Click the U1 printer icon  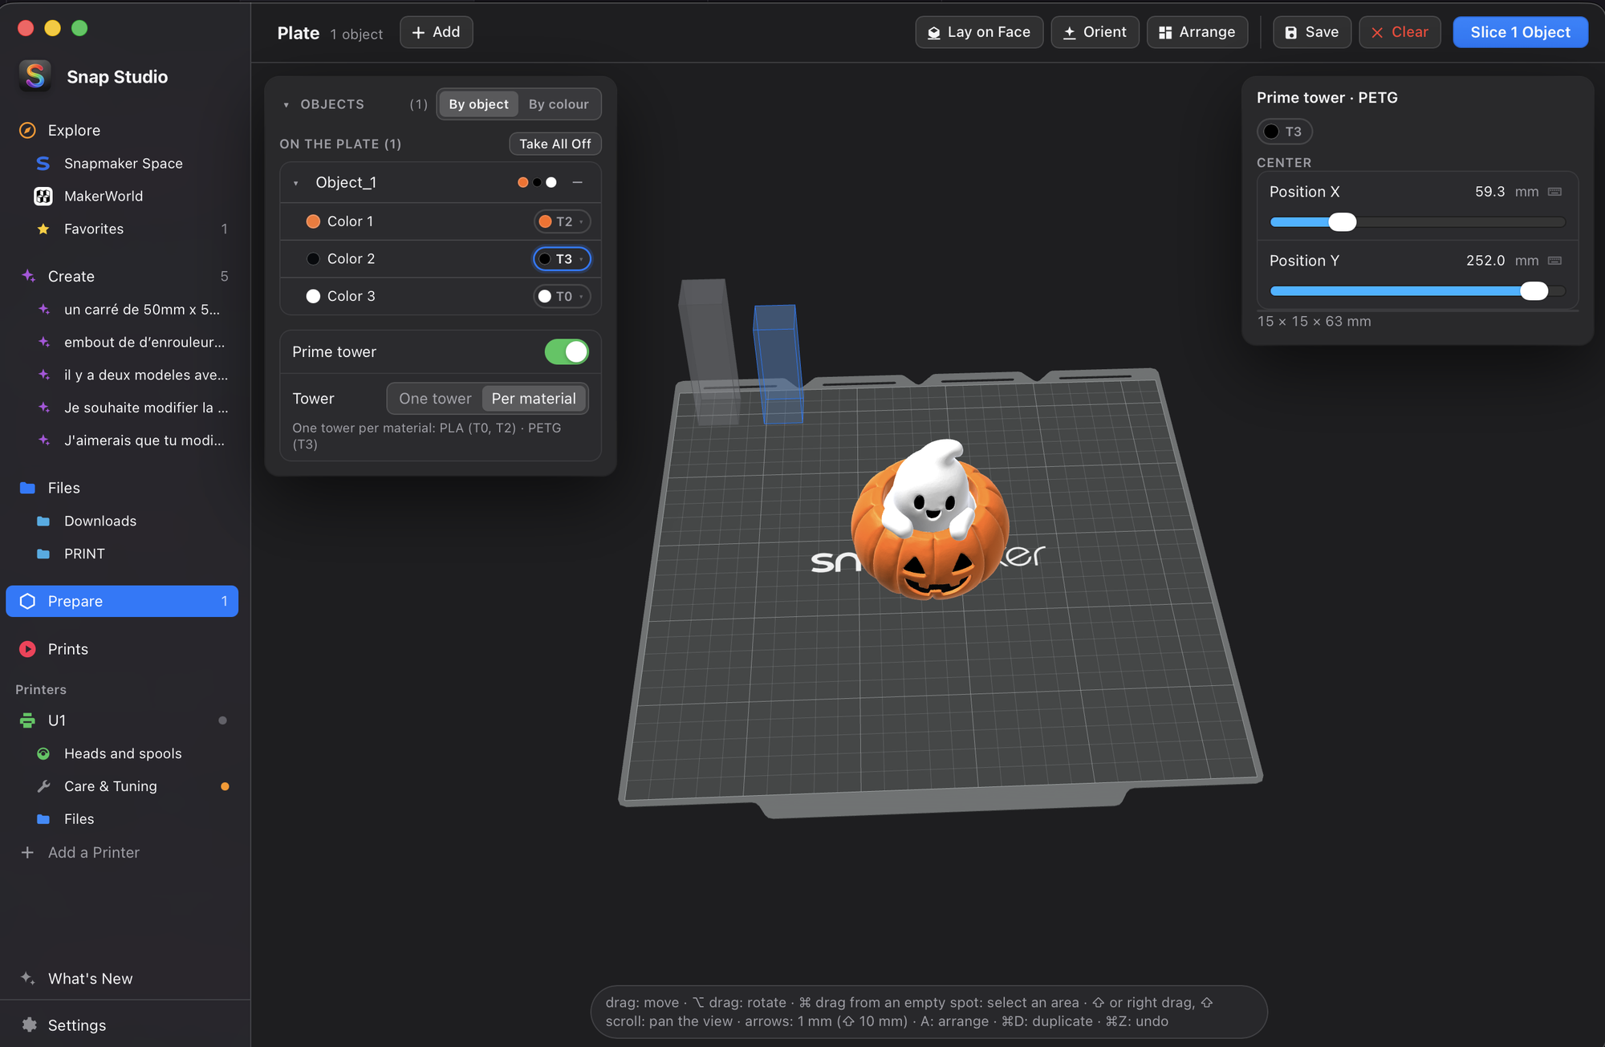(x=27, y=720)
